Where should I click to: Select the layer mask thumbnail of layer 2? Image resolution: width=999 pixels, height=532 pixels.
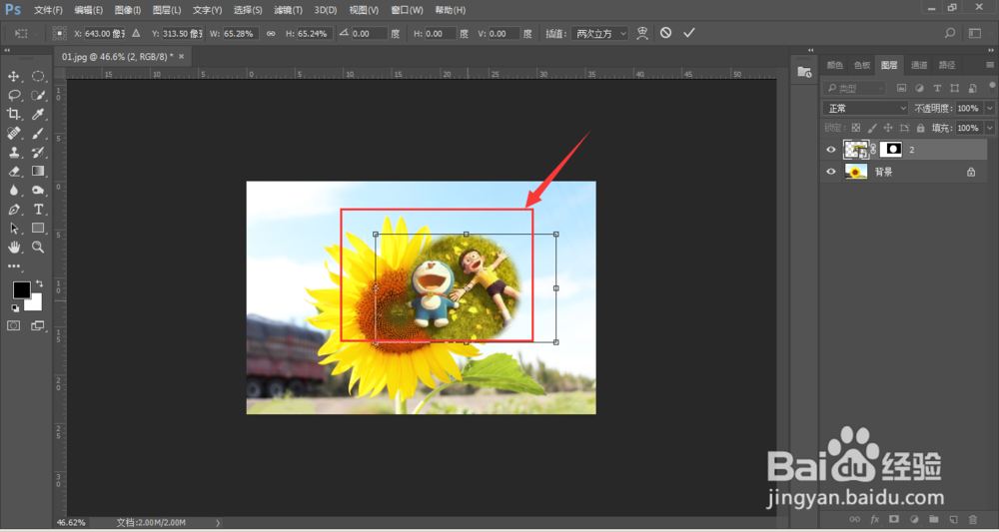891,150
